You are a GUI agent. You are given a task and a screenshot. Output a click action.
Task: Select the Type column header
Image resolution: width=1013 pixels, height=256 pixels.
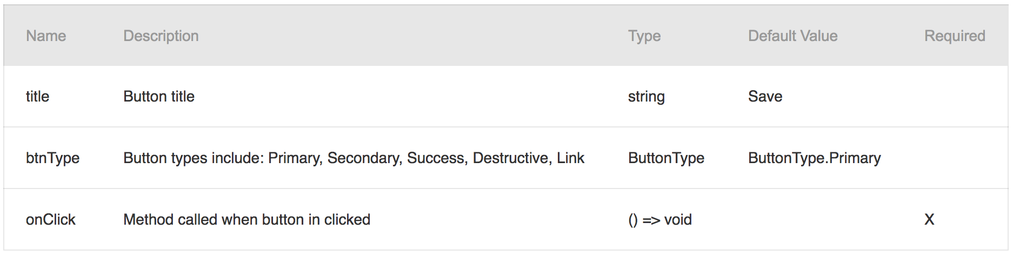(x=644, y=36)
